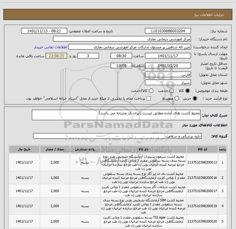Open the اطلاعات تماس خریدار link
Image resolution: width=236 pixels, height=229 pixels.
50,47
